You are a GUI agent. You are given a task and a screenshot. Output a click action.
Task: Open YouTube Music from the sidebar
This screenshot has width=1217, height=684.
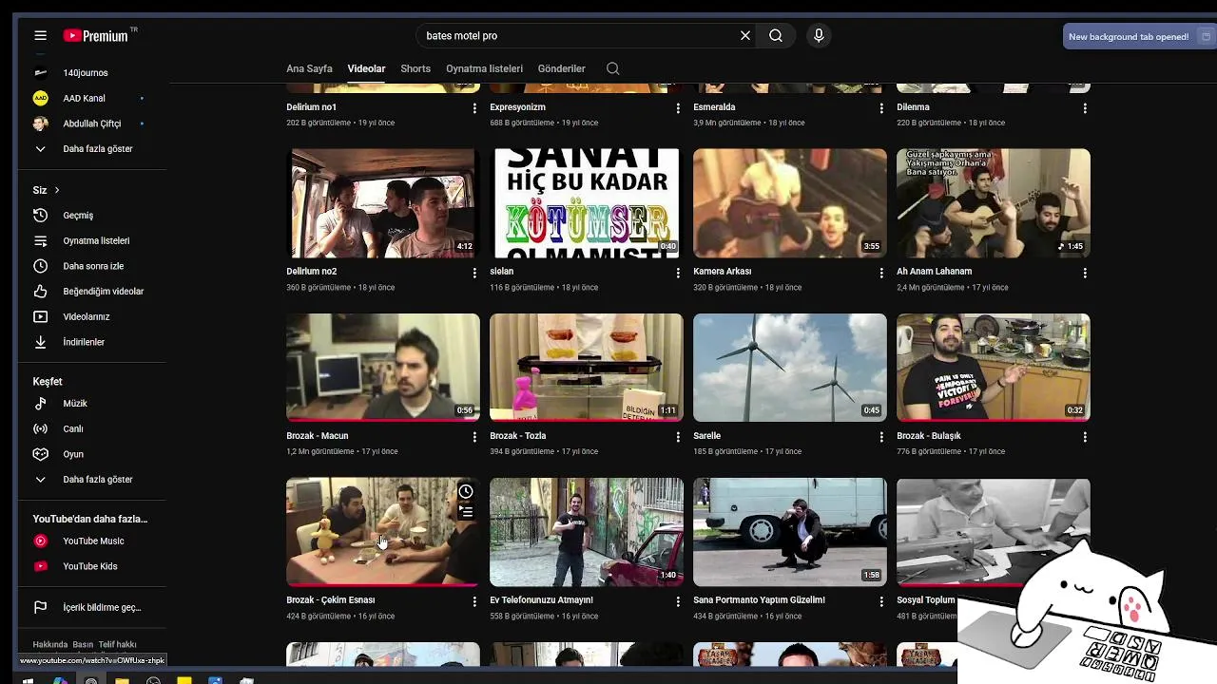click(x=92, y=541)
